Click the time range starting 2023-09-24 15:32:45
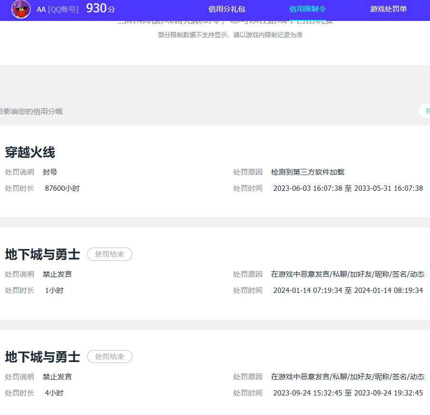Screen dimensions: 430x415 [x=348, y=393]
